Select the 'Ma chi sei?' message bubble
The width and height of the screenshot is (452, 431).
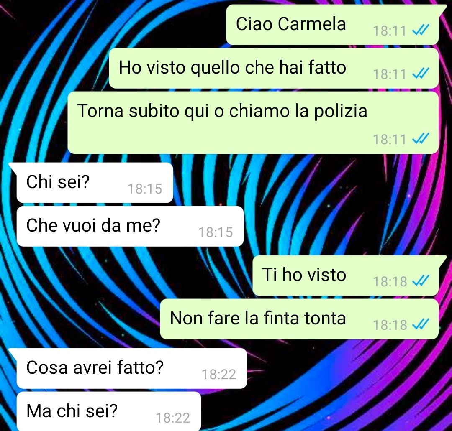[x=109, y=411]
